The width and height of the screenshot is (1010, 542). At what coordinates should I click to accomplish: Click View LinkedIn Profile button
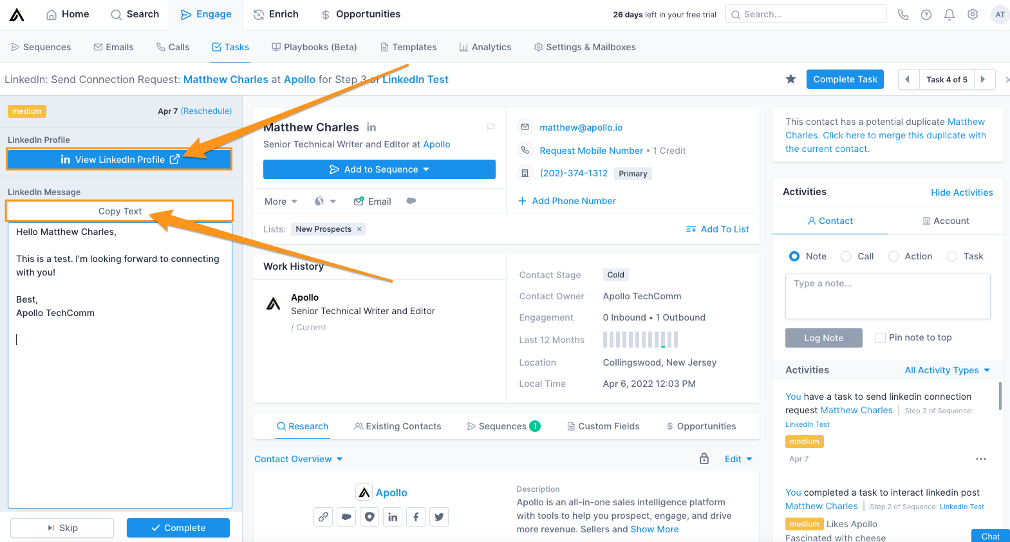119,160
